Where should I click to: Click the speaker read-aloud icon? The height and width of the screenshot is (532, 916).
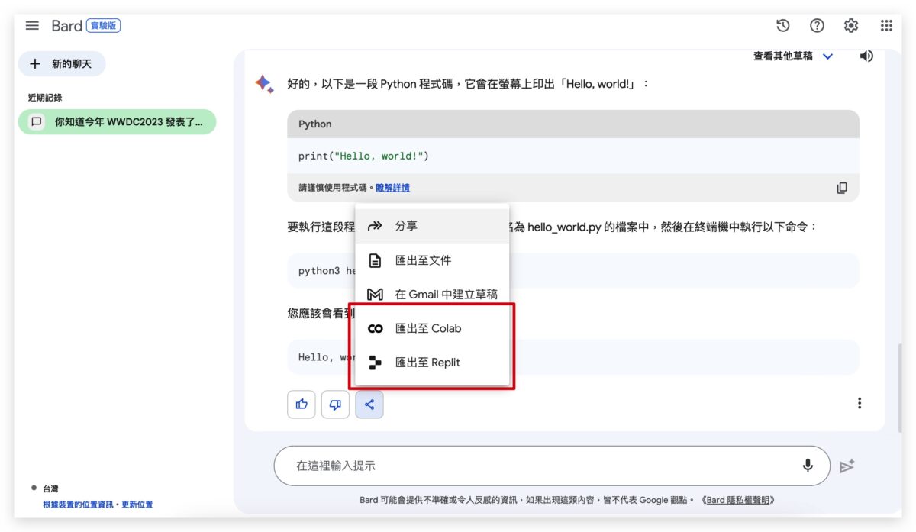pyautogui.click(x=866, y=56)
